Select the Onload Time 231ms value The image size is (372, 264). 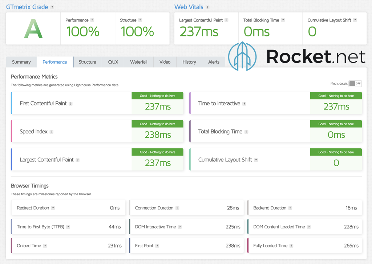114,246
